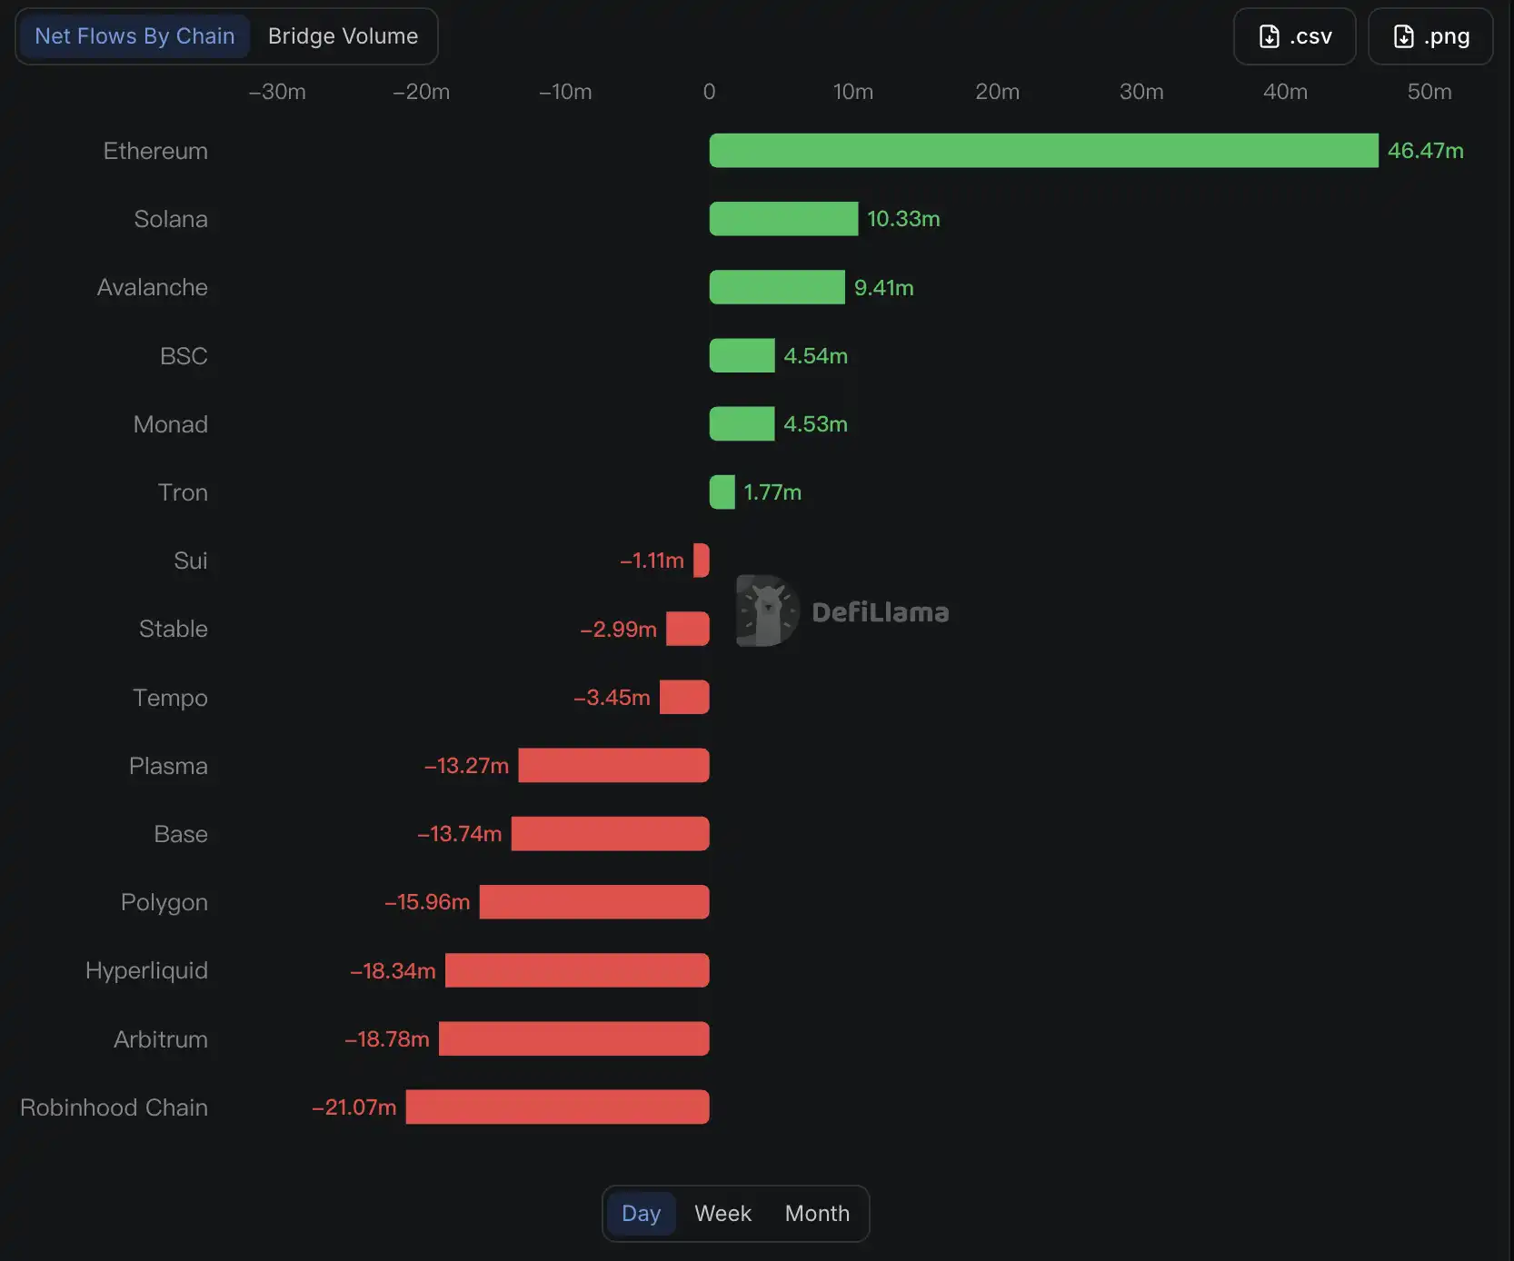Image resolution: width=1514 pixels, height=1261 pixels.
Task: Click the BSC chain label
Action: 184,355
